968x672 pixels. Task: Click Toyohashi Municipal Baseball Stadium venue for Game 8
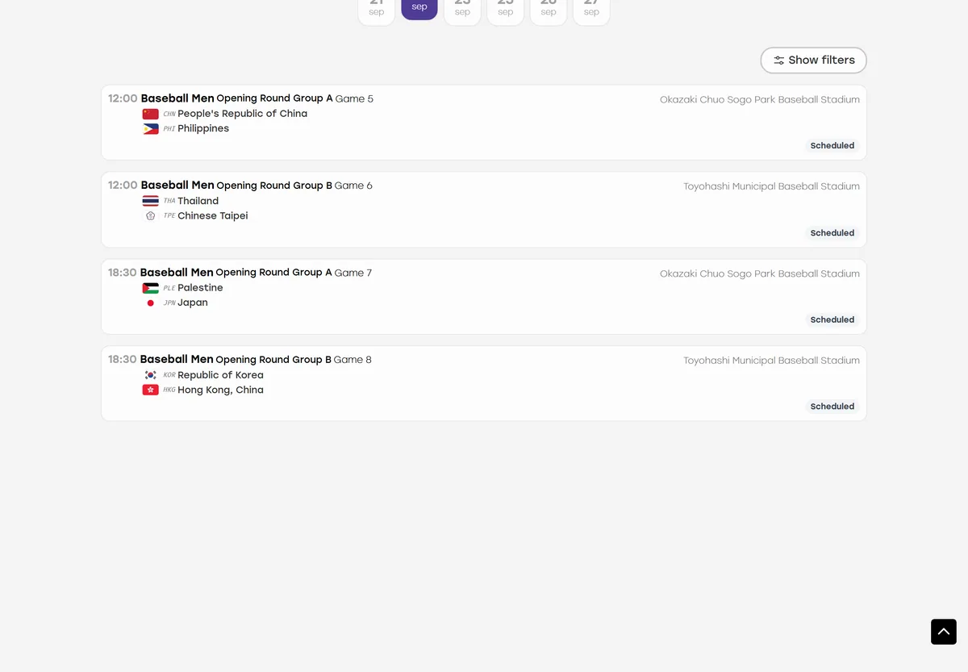coord(771,361)
